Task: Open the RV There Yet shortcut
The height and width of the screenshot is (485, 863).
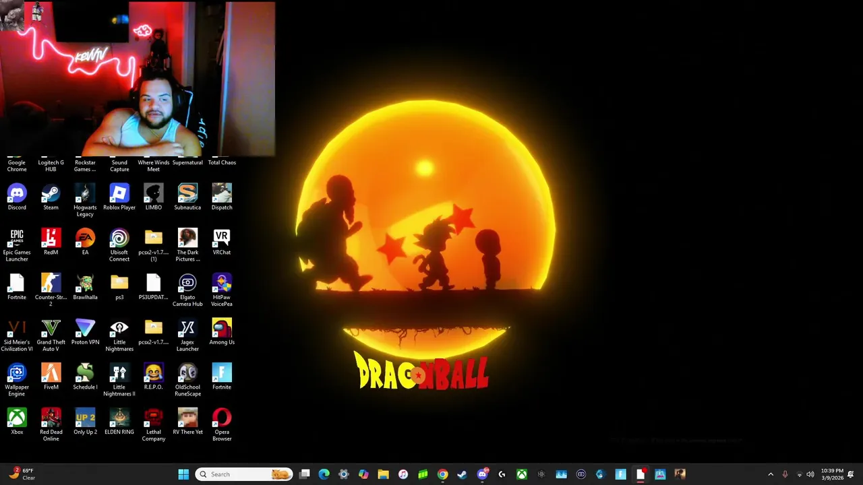Action: (187, 422)
